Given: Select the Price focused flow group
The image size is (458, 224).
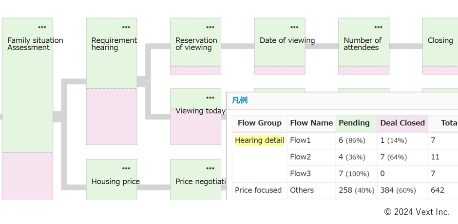Looking at the screenshot, I should pos(258,190).
